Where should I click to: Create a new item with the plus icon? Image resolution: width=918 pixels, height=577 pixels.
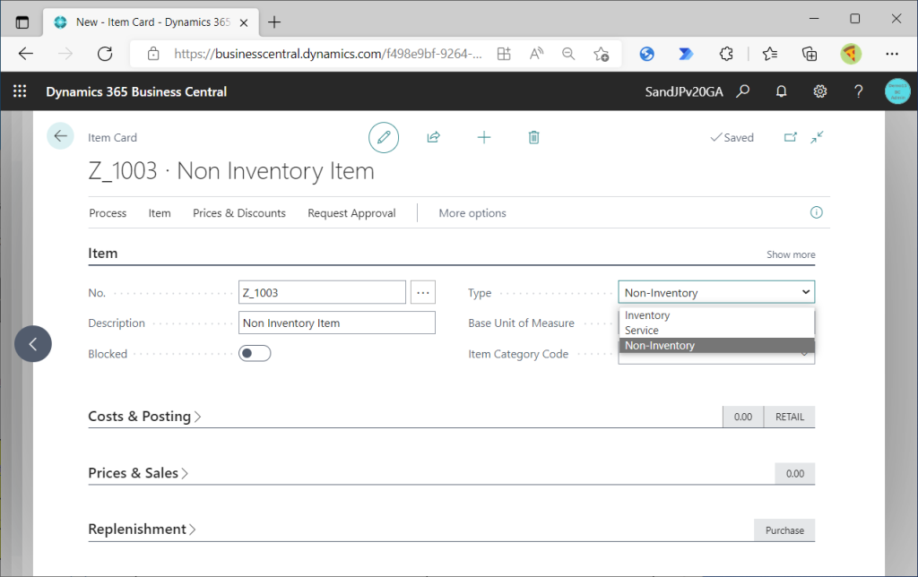[483, 137]
